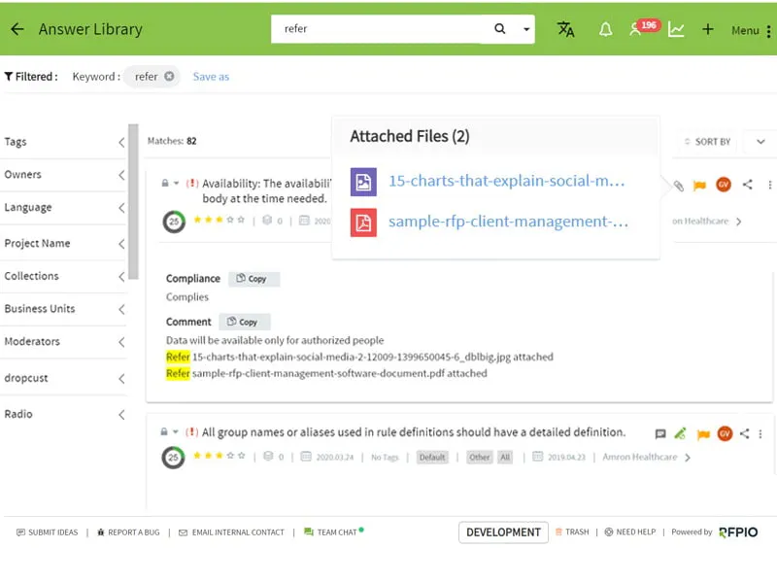Expand the SORT BY dropdown
The image size is (777, 583).
760,141
